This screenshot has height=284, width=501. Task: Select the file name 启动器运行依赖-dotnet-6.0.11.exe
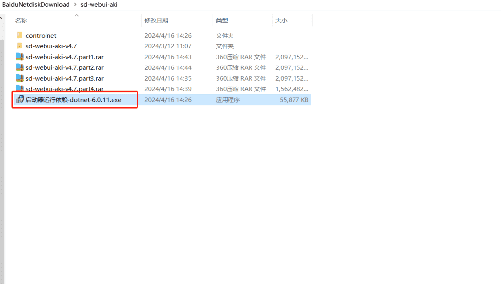[x=73, y=100]
